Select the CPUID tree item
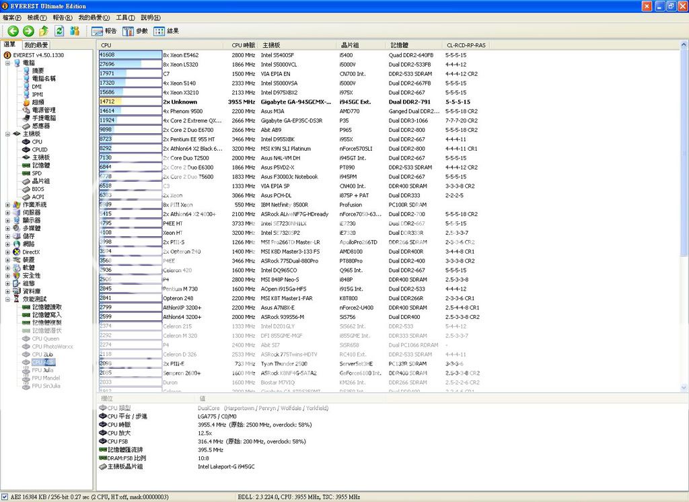 click(40, 149)
